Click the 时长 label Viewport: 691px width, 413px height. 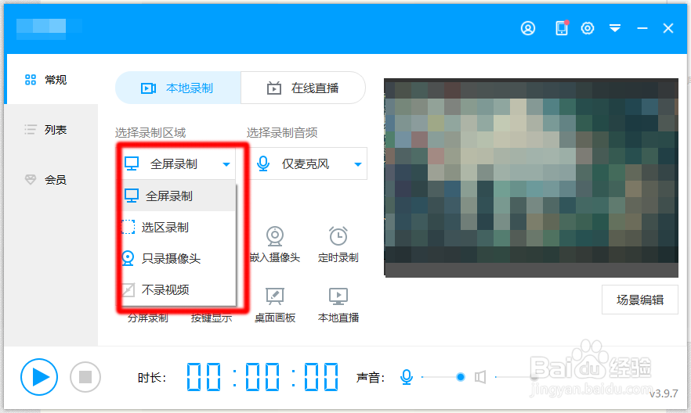[152, 377]
